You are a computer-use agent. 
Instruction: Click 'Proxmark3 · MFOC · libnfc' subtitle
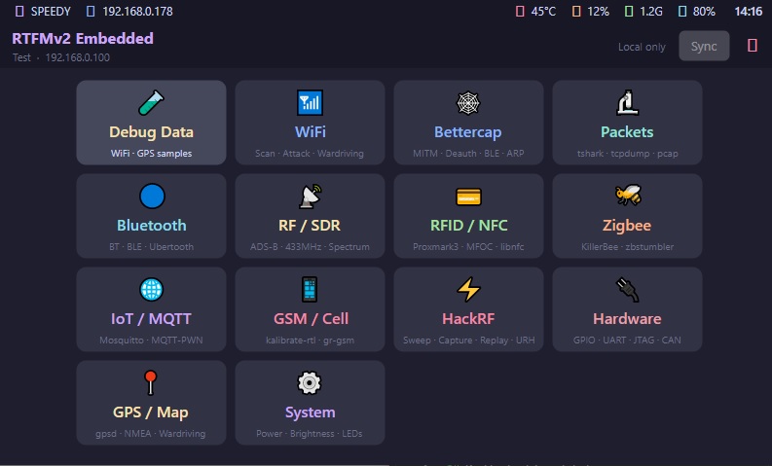tap(468, 247)
